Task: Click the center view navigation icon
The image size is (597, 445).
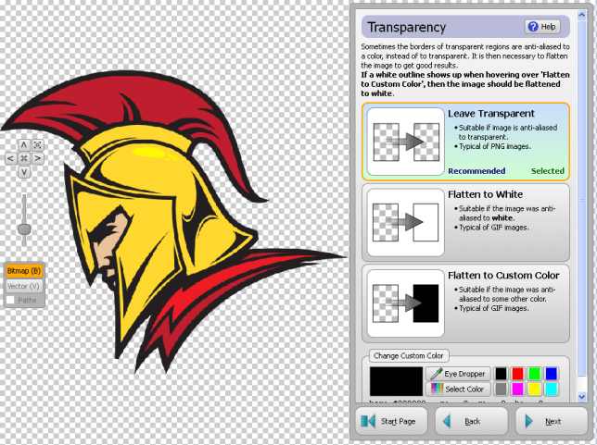Action: tap(24, 159)
